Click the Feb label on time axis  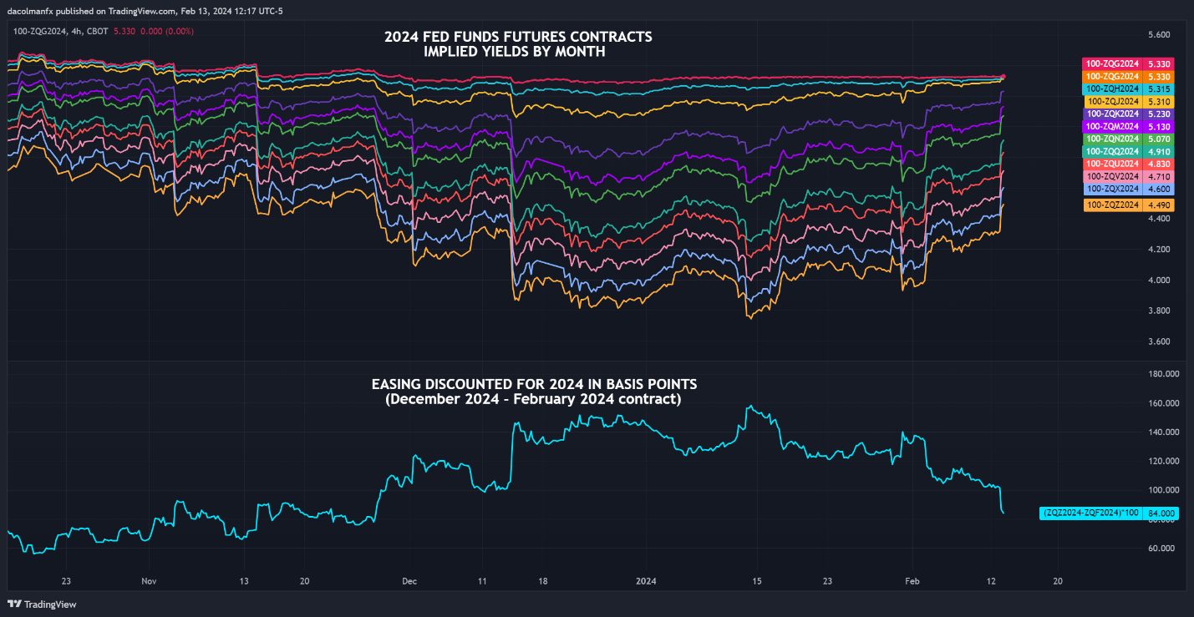(912, 580)
